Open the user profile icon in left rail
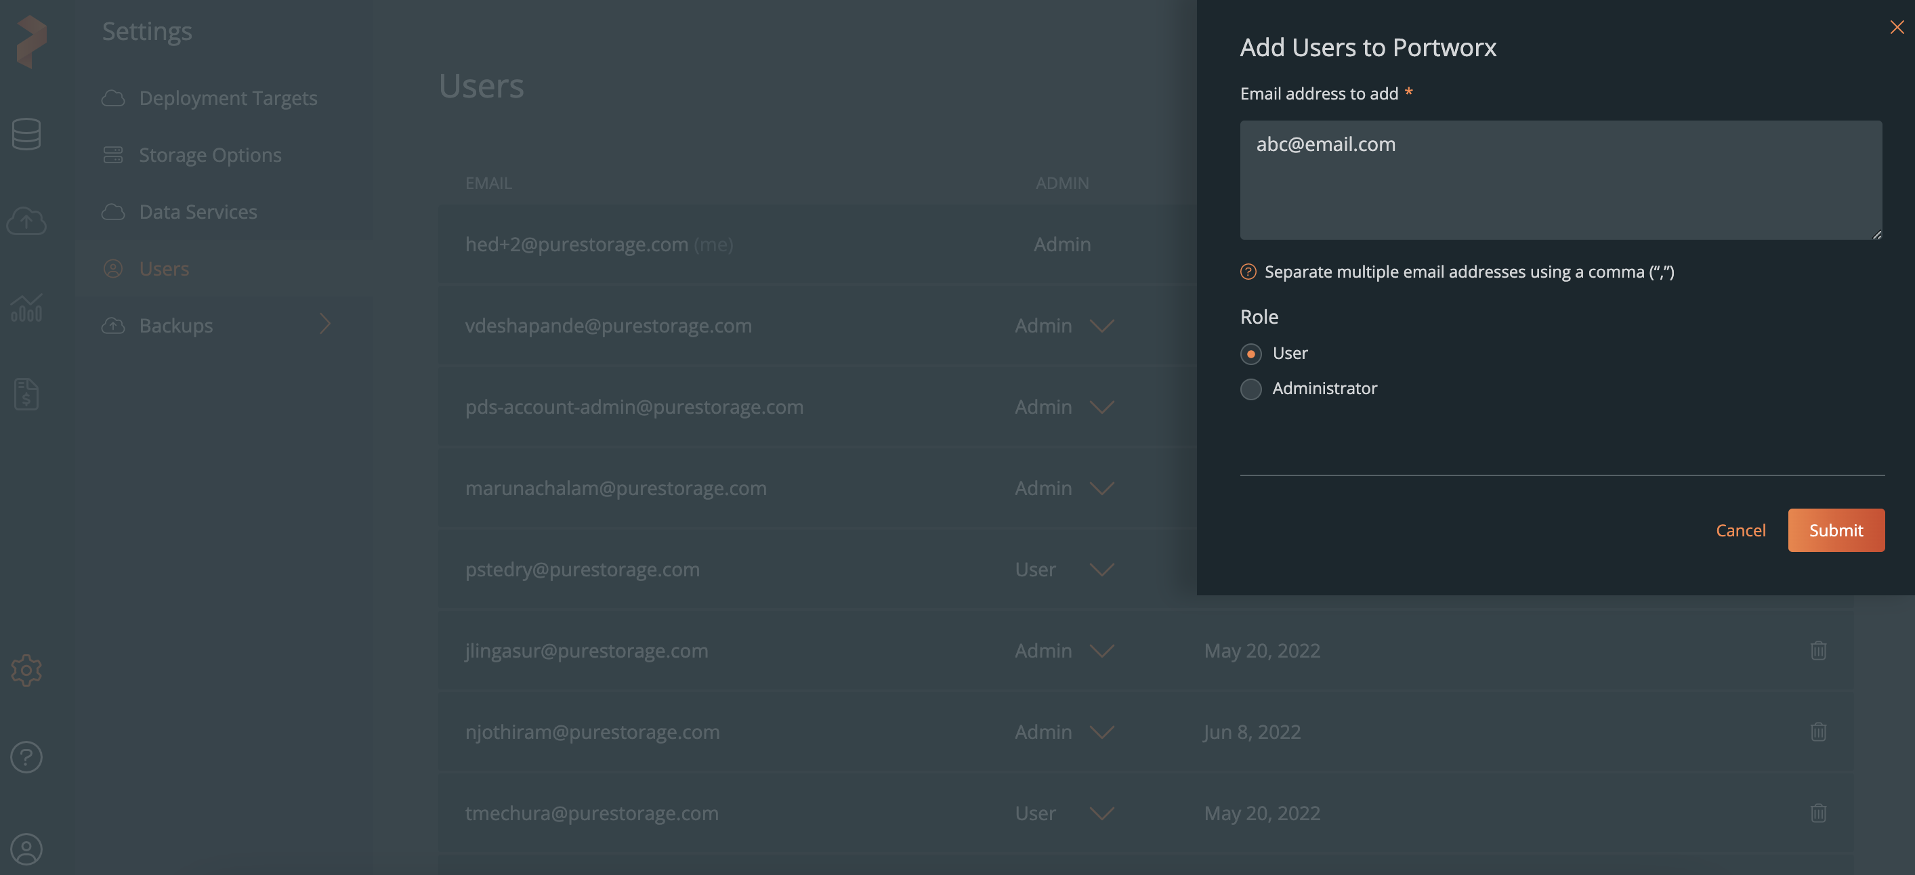The image size is (1915, 875). coord(27,849)
